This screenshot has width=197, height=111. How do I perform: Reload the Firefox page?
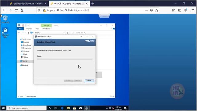coord(16,10)
